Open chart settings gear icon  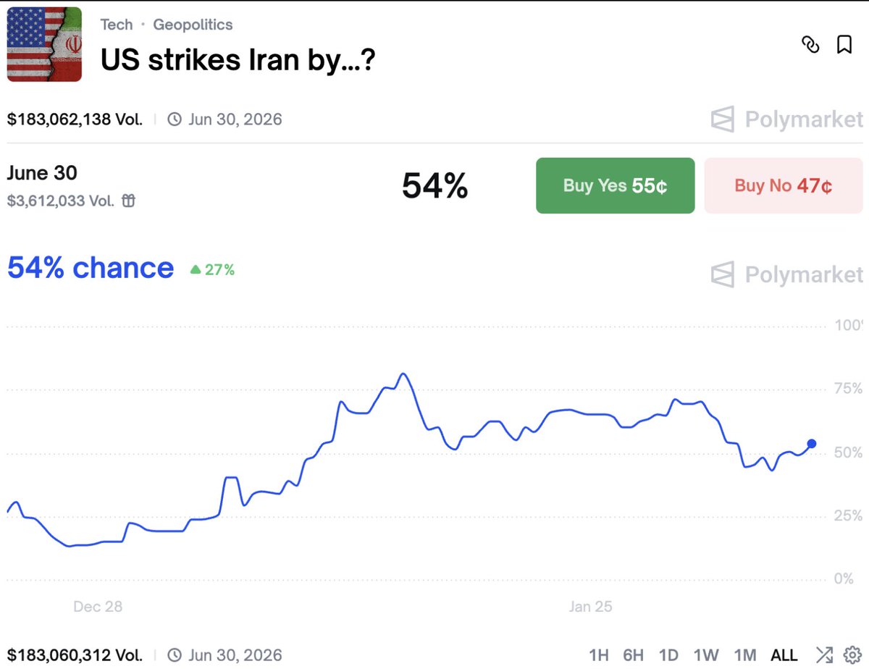(x=851, y=655)
